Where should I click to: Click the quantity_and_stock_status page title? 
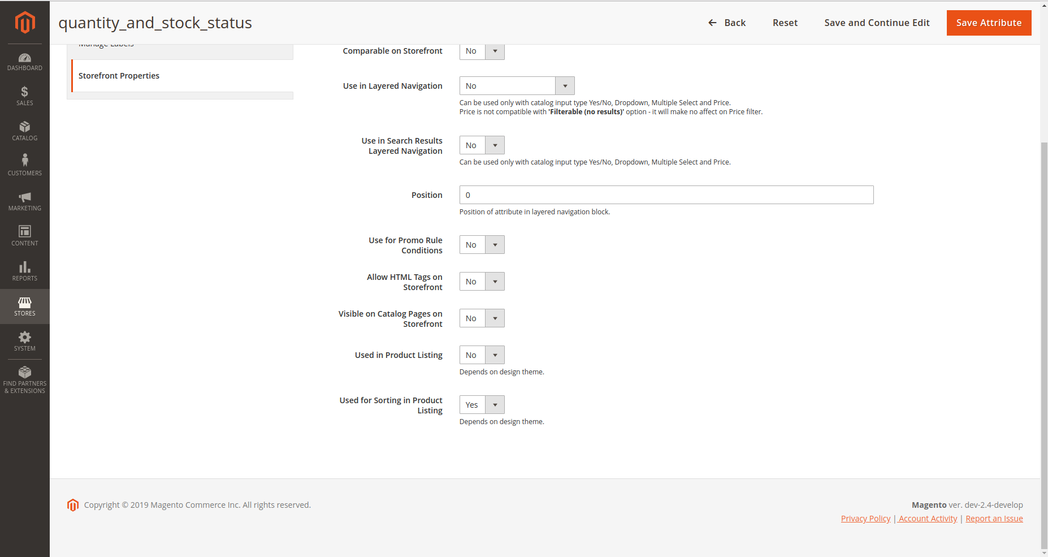click(x=155, y=23)
